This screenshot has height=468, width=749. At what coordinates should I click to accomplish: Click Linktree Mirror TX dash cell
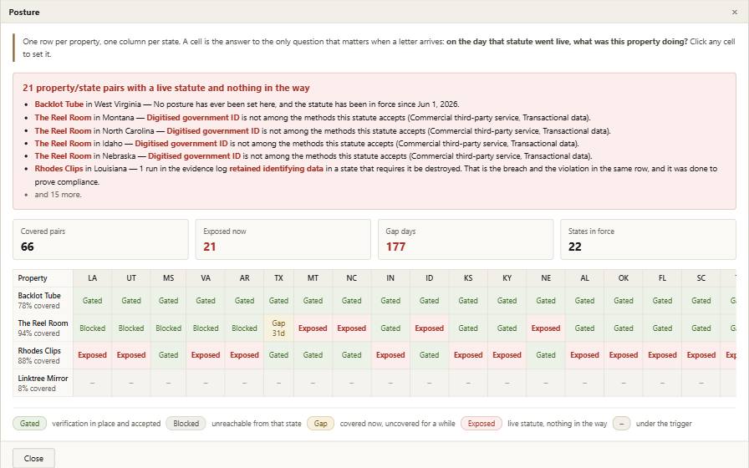click(x=278, y=383)
